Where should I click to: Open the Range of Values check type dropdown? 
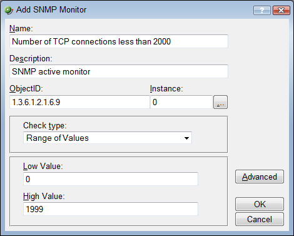coord(108,138)
